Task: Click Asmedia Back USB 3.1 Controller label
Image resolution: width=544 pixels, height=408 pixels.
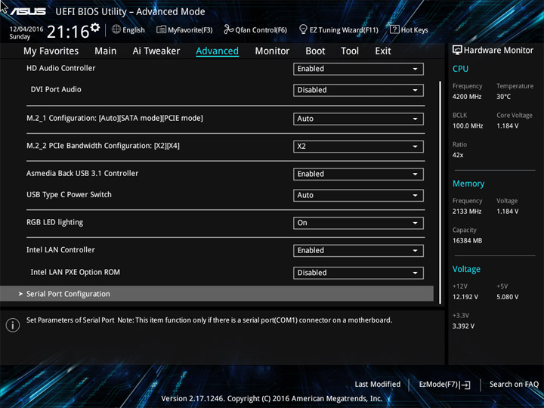Action: pyautogui.click(x=82, y=174)
